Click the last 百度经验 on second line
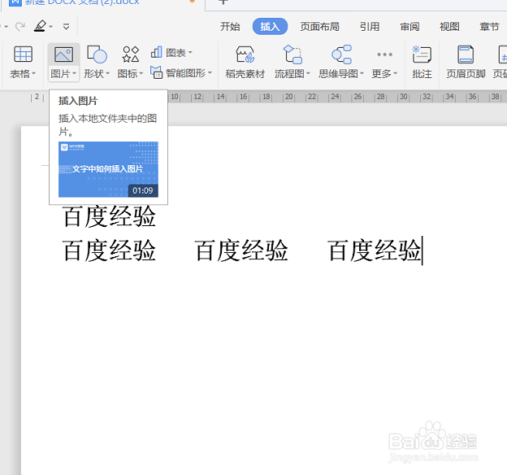The width and height of the screenshot is (507, 475). [375, 251]
